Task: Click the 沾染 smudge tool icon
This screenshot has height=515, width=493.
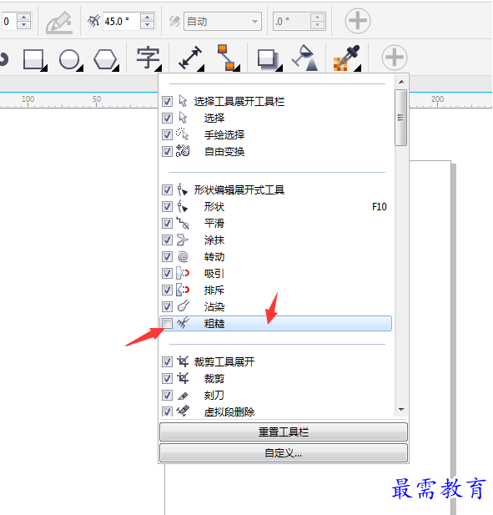Action: click(184, 306)
